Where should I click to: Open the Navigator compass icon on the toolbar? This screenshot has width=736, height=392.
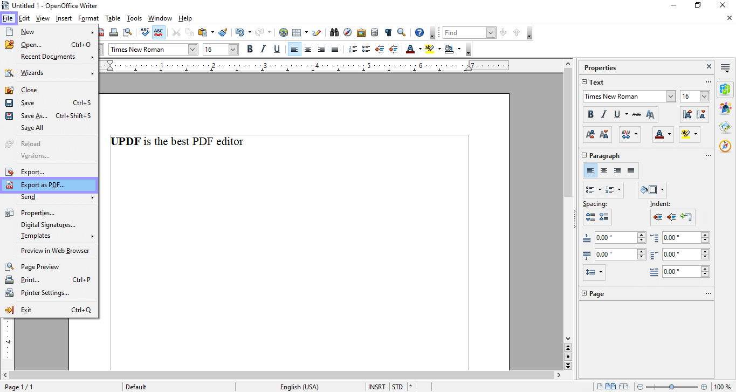(x=347, y=32)
